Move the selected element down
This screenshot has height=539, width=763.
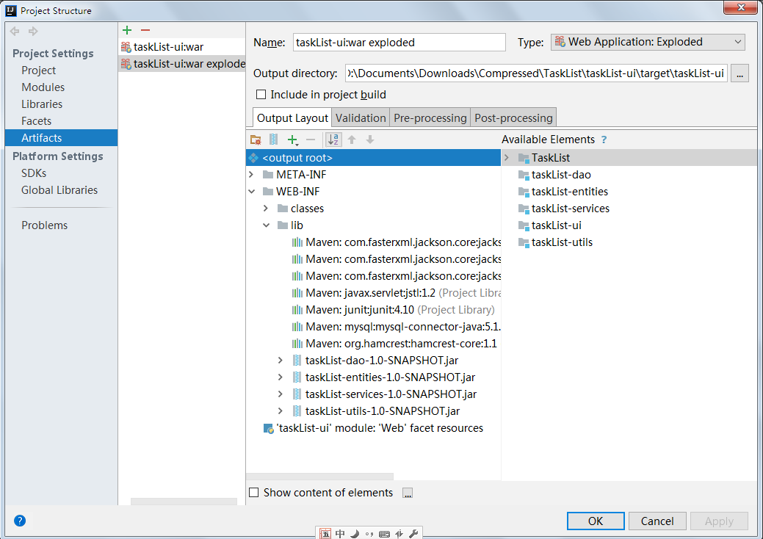pyautogui.click(x=370, y=140)
